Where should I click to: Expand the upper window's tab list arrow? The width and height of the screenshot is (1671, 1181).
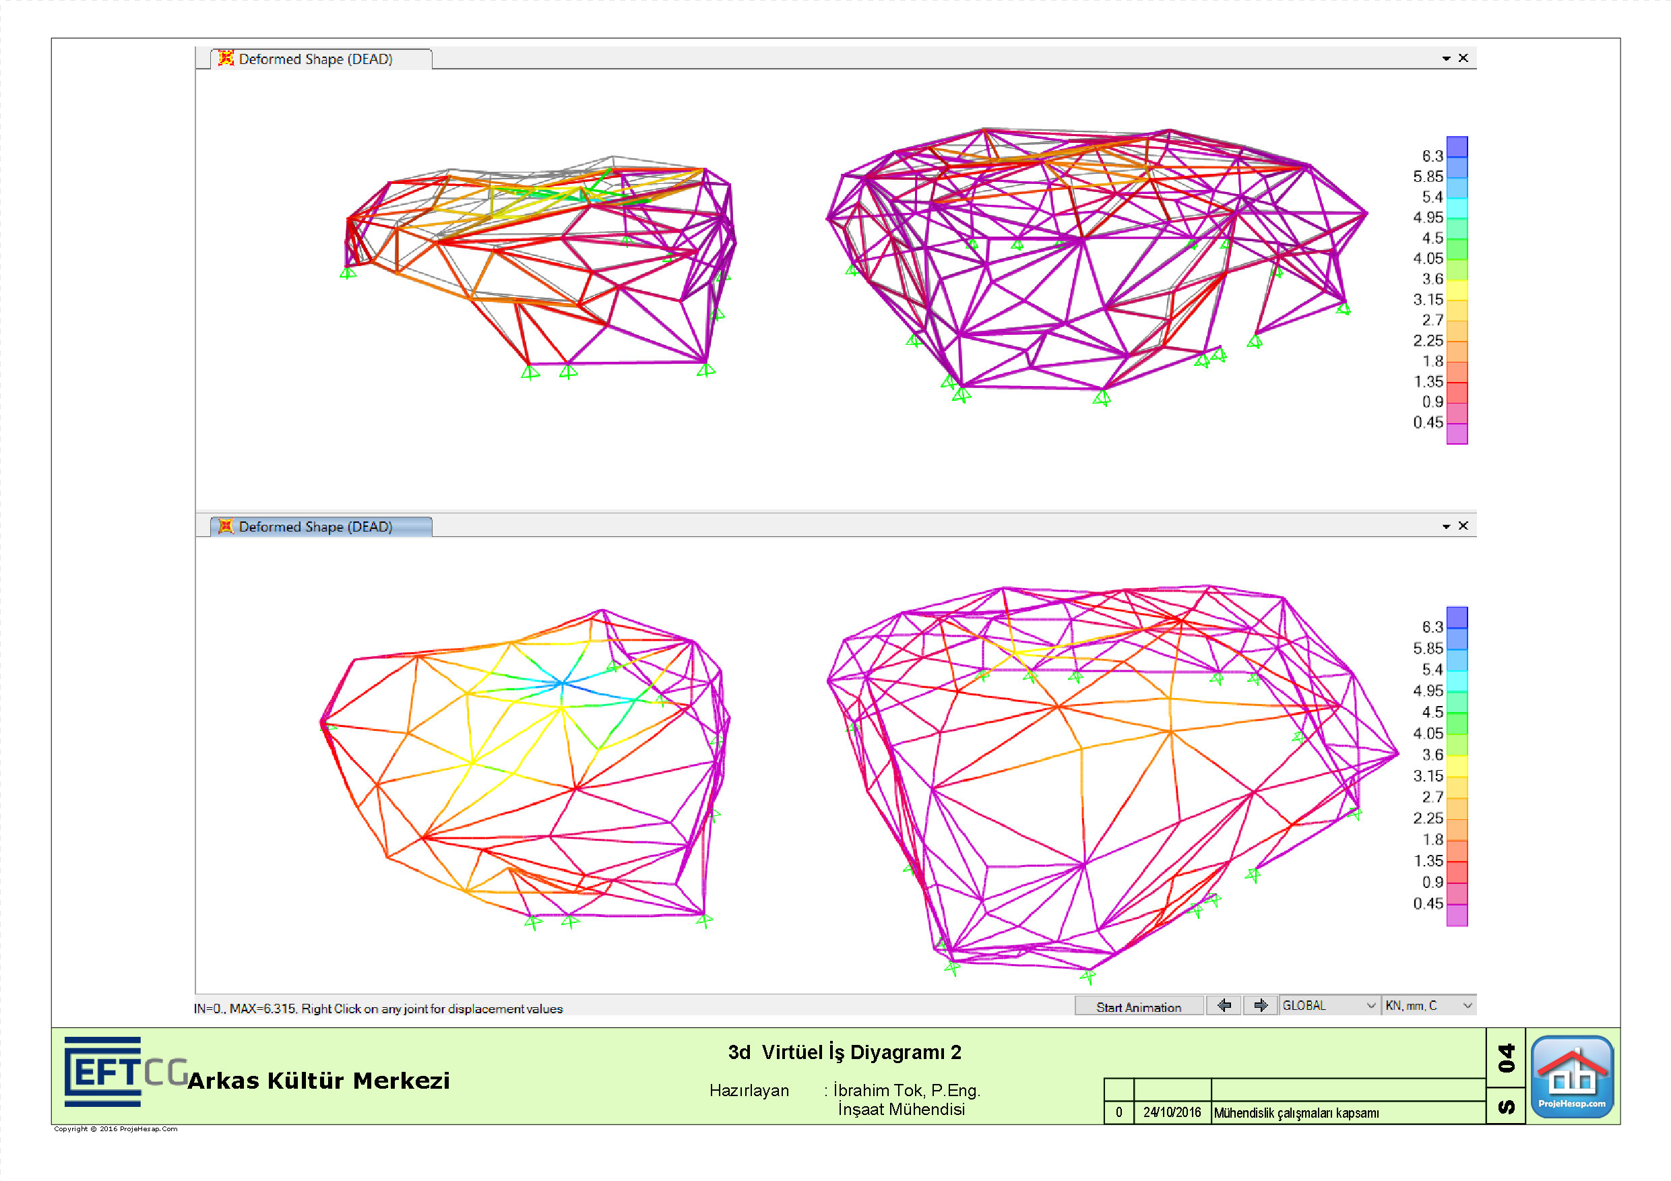click(1446, 59)
